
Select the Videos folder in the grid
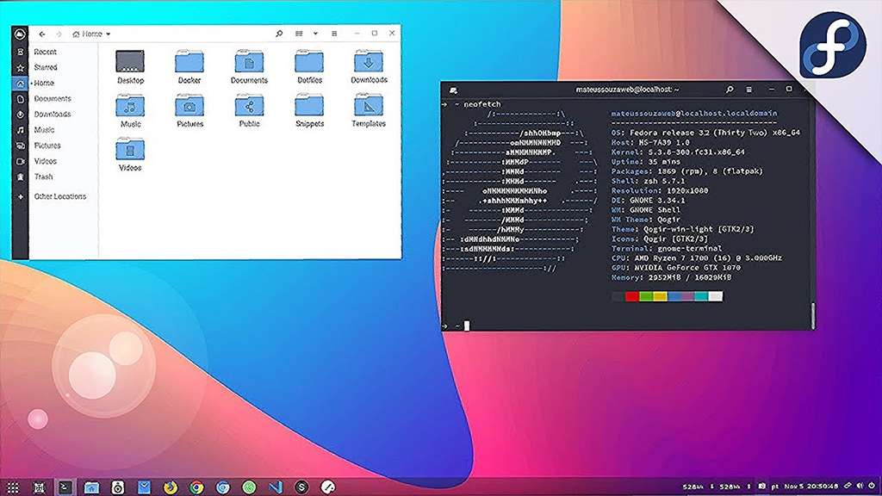131,155
